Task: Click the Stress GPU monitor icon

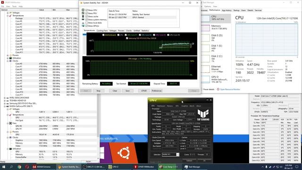Action: (x=83, y=26)
